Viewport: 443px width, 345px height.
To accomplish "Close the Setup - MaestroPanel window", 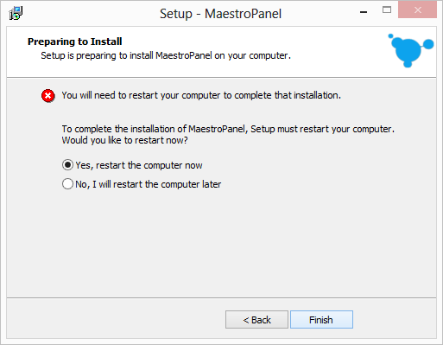I will pos(417,10).
